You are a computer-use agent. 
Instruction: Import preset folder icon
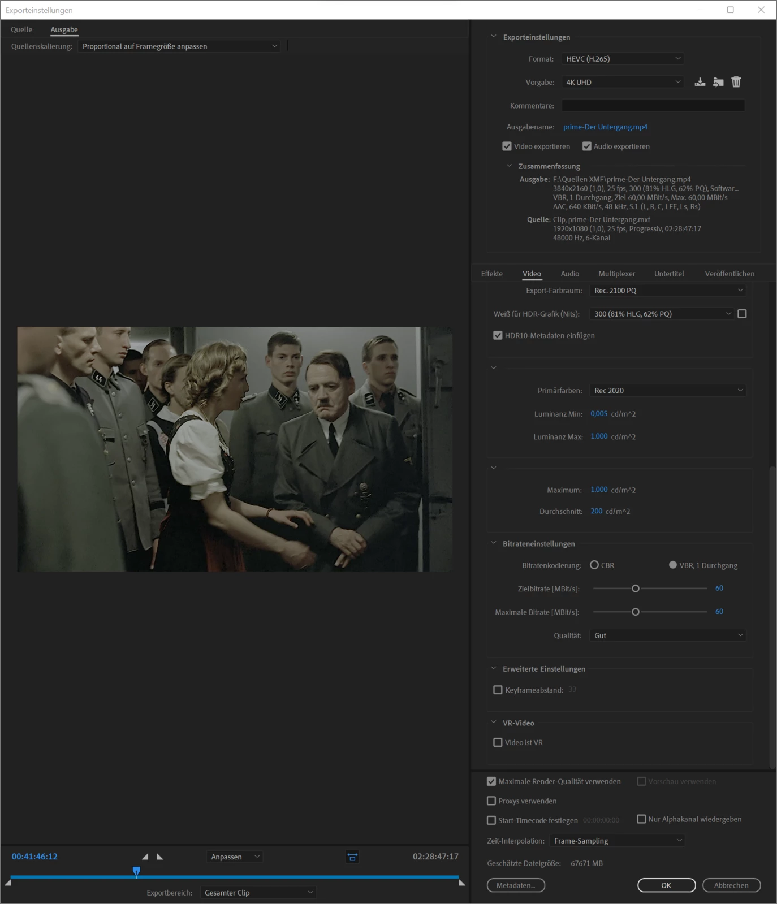[718, 82]
